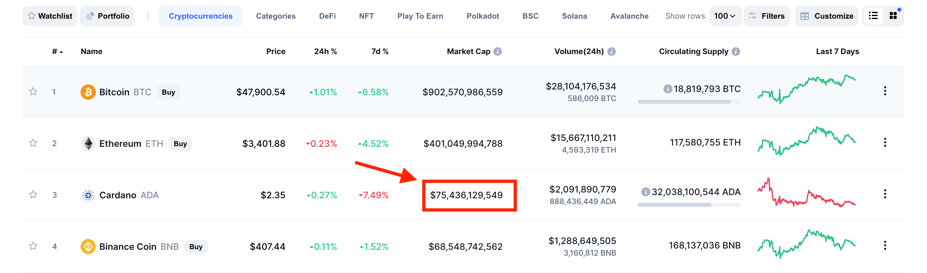The width and height of the screenshot is (927, 273).
Task: Open the Volume(24h) info icon
Action: point(611,52)
